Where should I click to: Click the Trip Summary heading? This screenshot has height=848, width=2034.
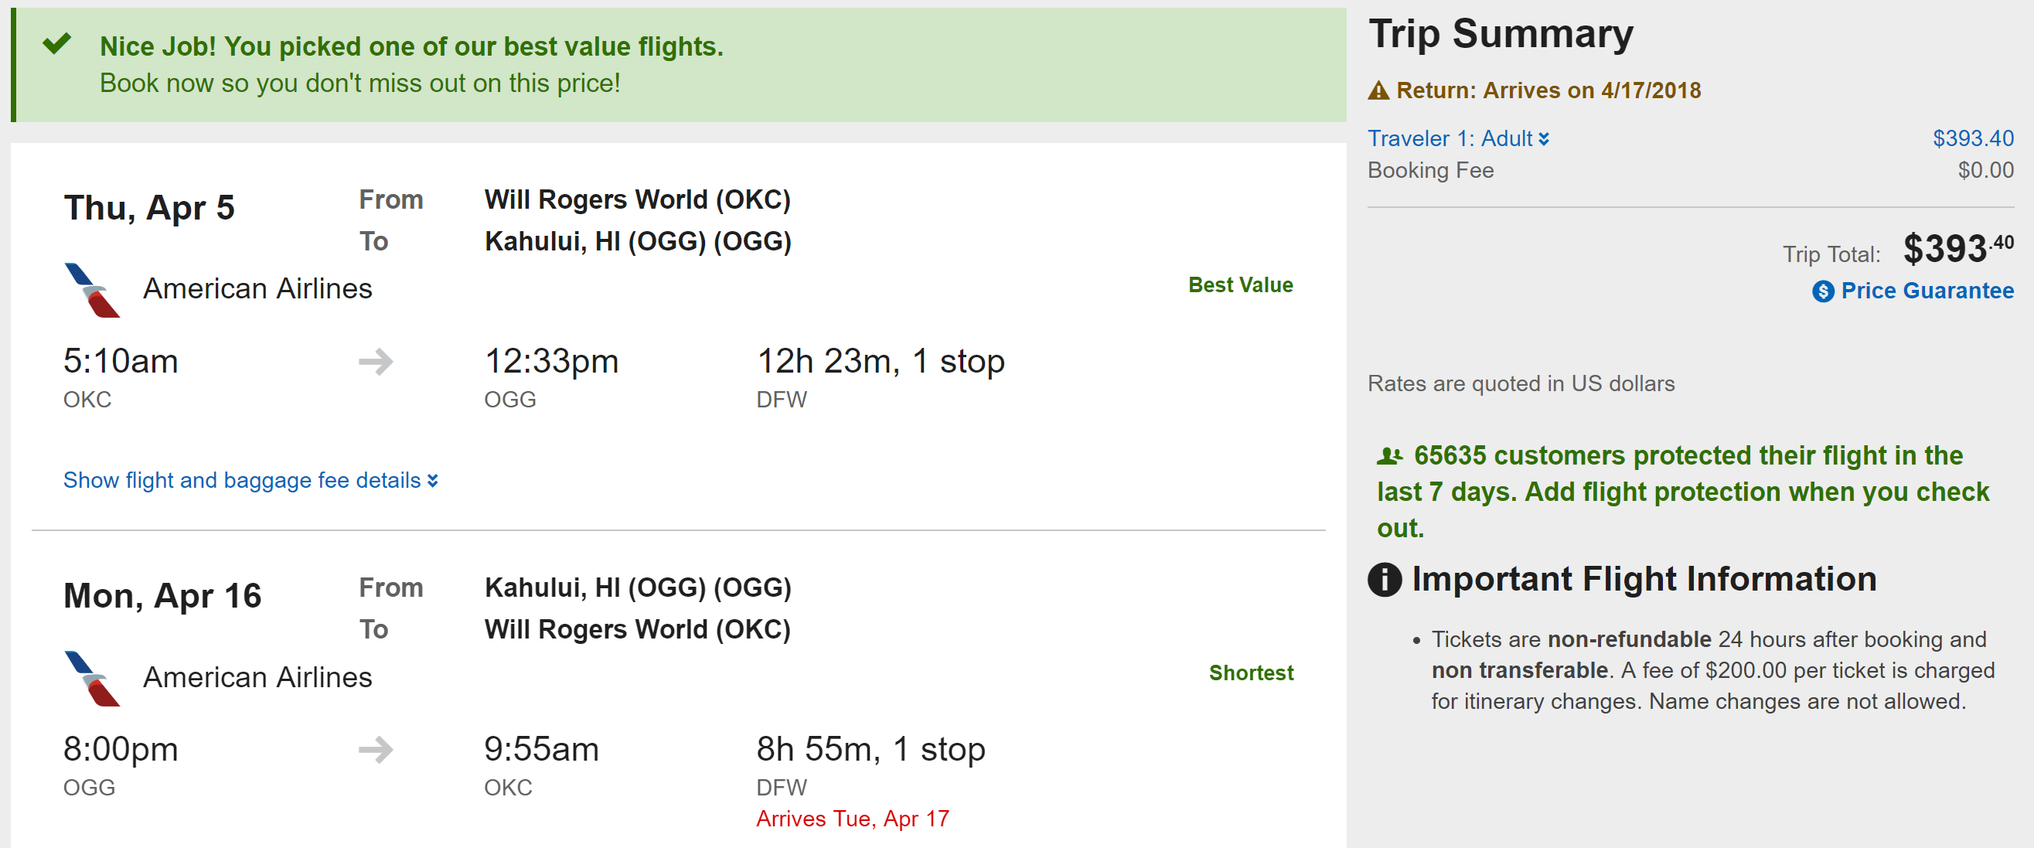(1501, 34)
